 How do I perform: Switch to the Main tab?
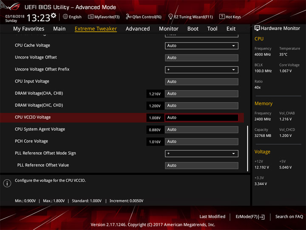click(59, 29)
